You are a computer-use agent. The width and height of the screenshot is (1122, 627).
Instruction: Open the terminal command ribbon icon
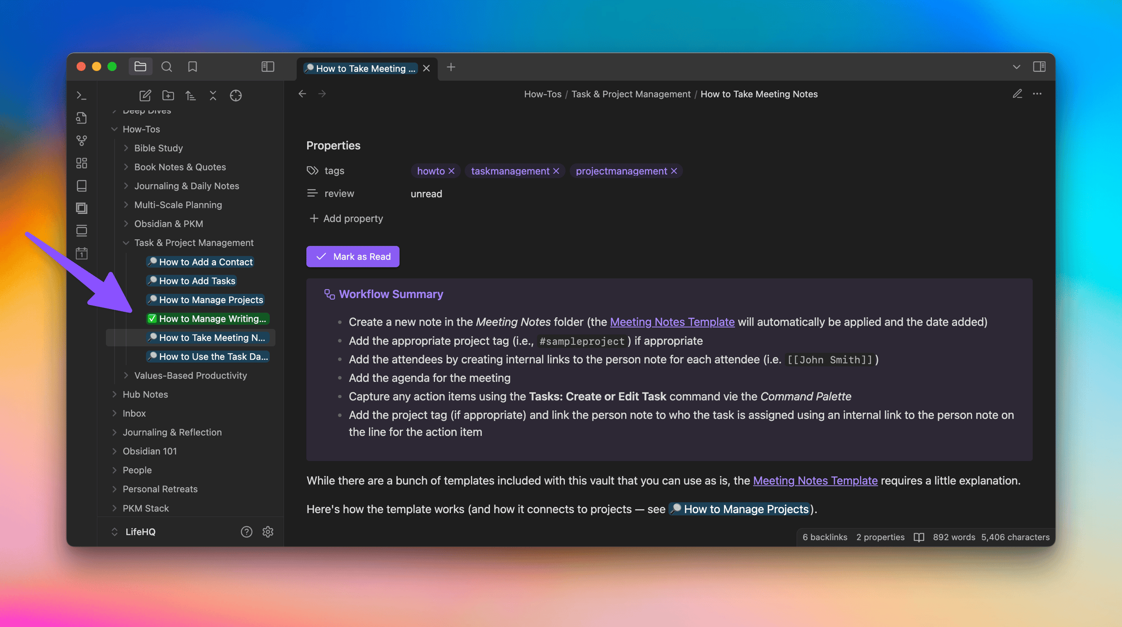click(x=82, y=96)
